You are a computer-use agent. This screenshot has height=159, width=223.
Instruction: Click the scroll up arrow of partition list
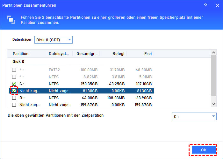(x=213, y=52)
